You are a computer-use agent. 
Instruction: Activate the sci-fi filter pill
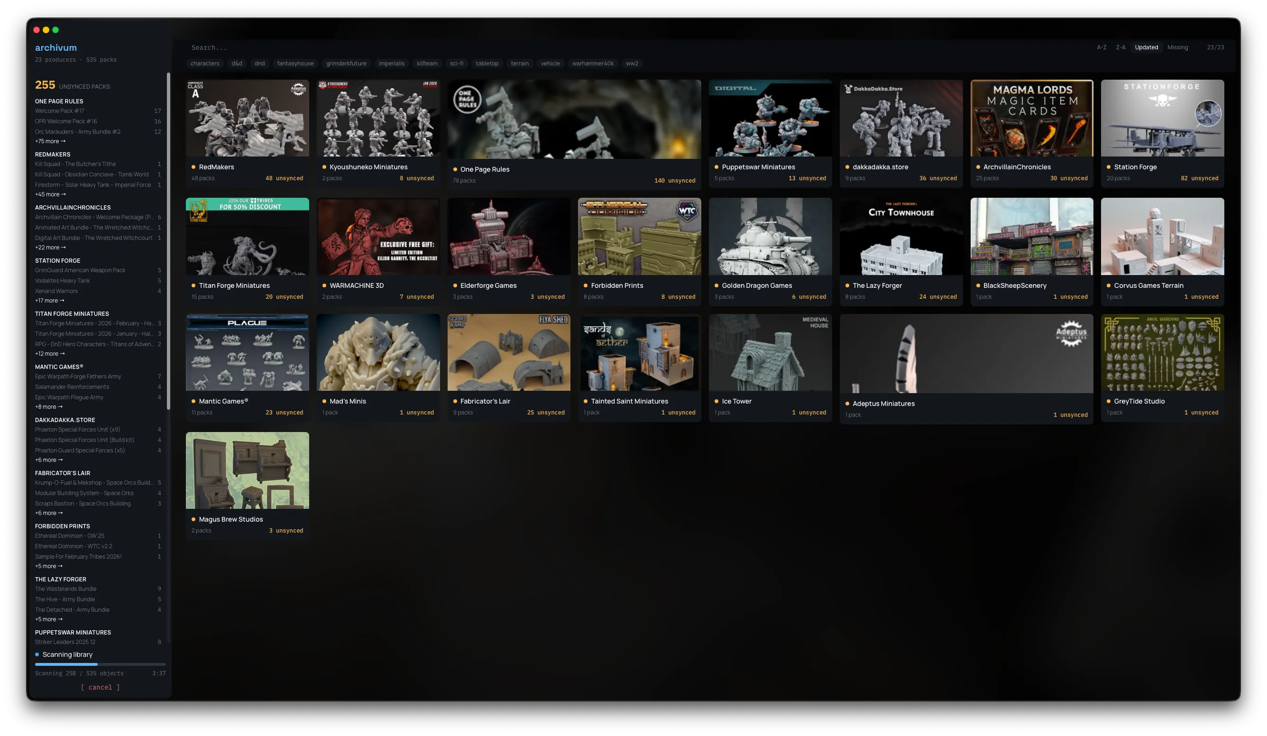457,64
